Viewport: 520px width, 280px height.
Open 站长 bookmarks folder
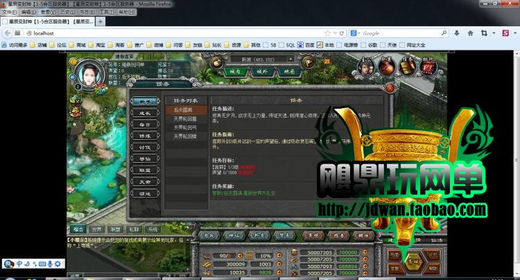(213, 45)
